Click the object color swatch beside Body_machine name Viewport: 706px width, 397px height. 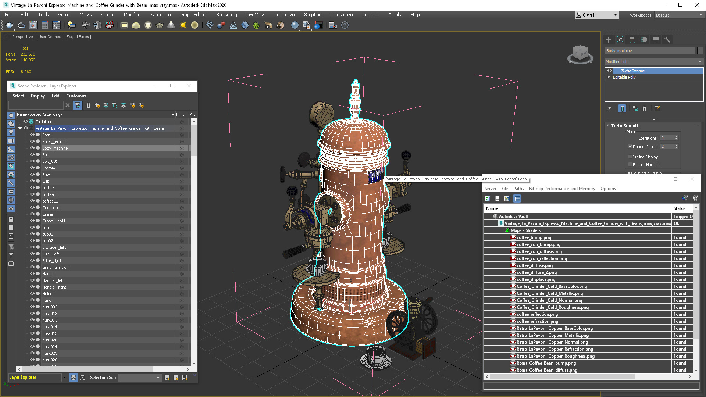point(700,51)
